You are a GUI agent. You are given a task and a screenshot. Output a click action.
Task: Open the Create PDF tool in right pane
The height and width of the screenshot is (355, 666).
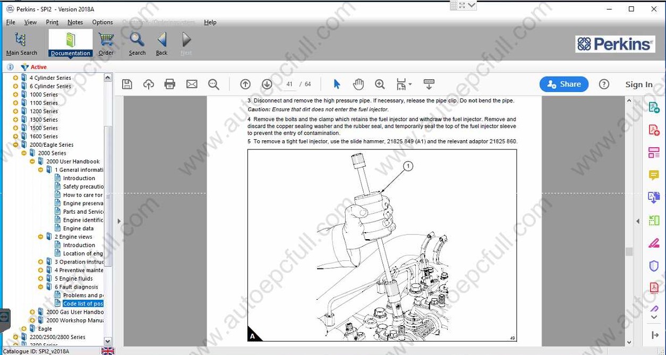coord(654,130)
